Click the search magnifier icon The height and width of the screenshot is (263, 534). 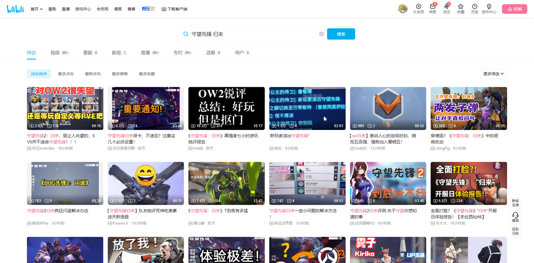(x=185, y=34)
